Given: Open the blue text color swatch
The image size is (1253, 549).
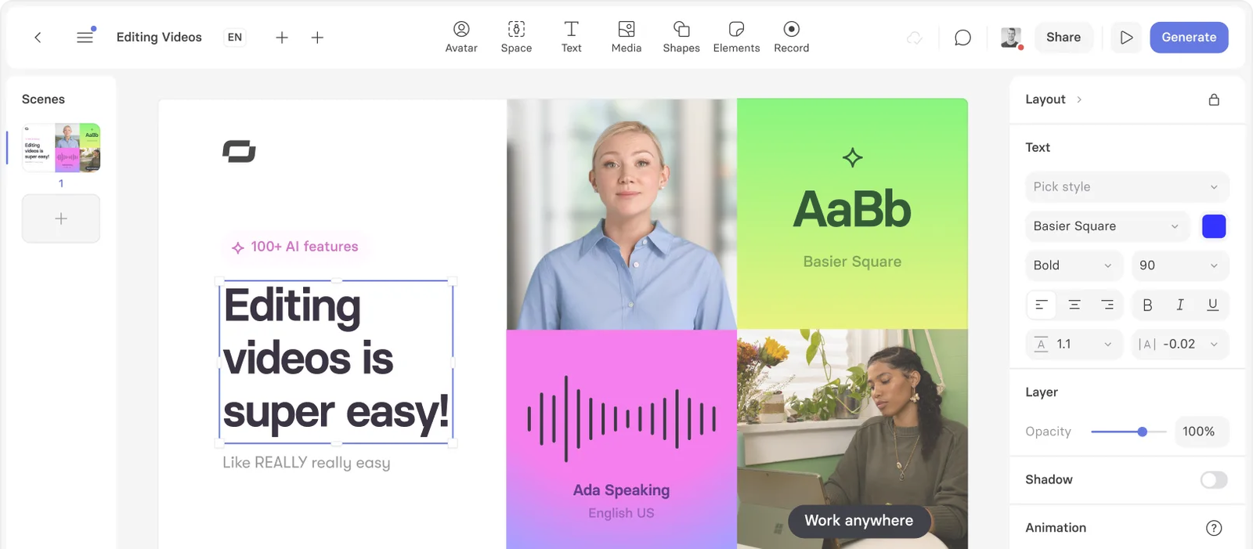Looking at the screenshot, I should (x=1214, y=226).
